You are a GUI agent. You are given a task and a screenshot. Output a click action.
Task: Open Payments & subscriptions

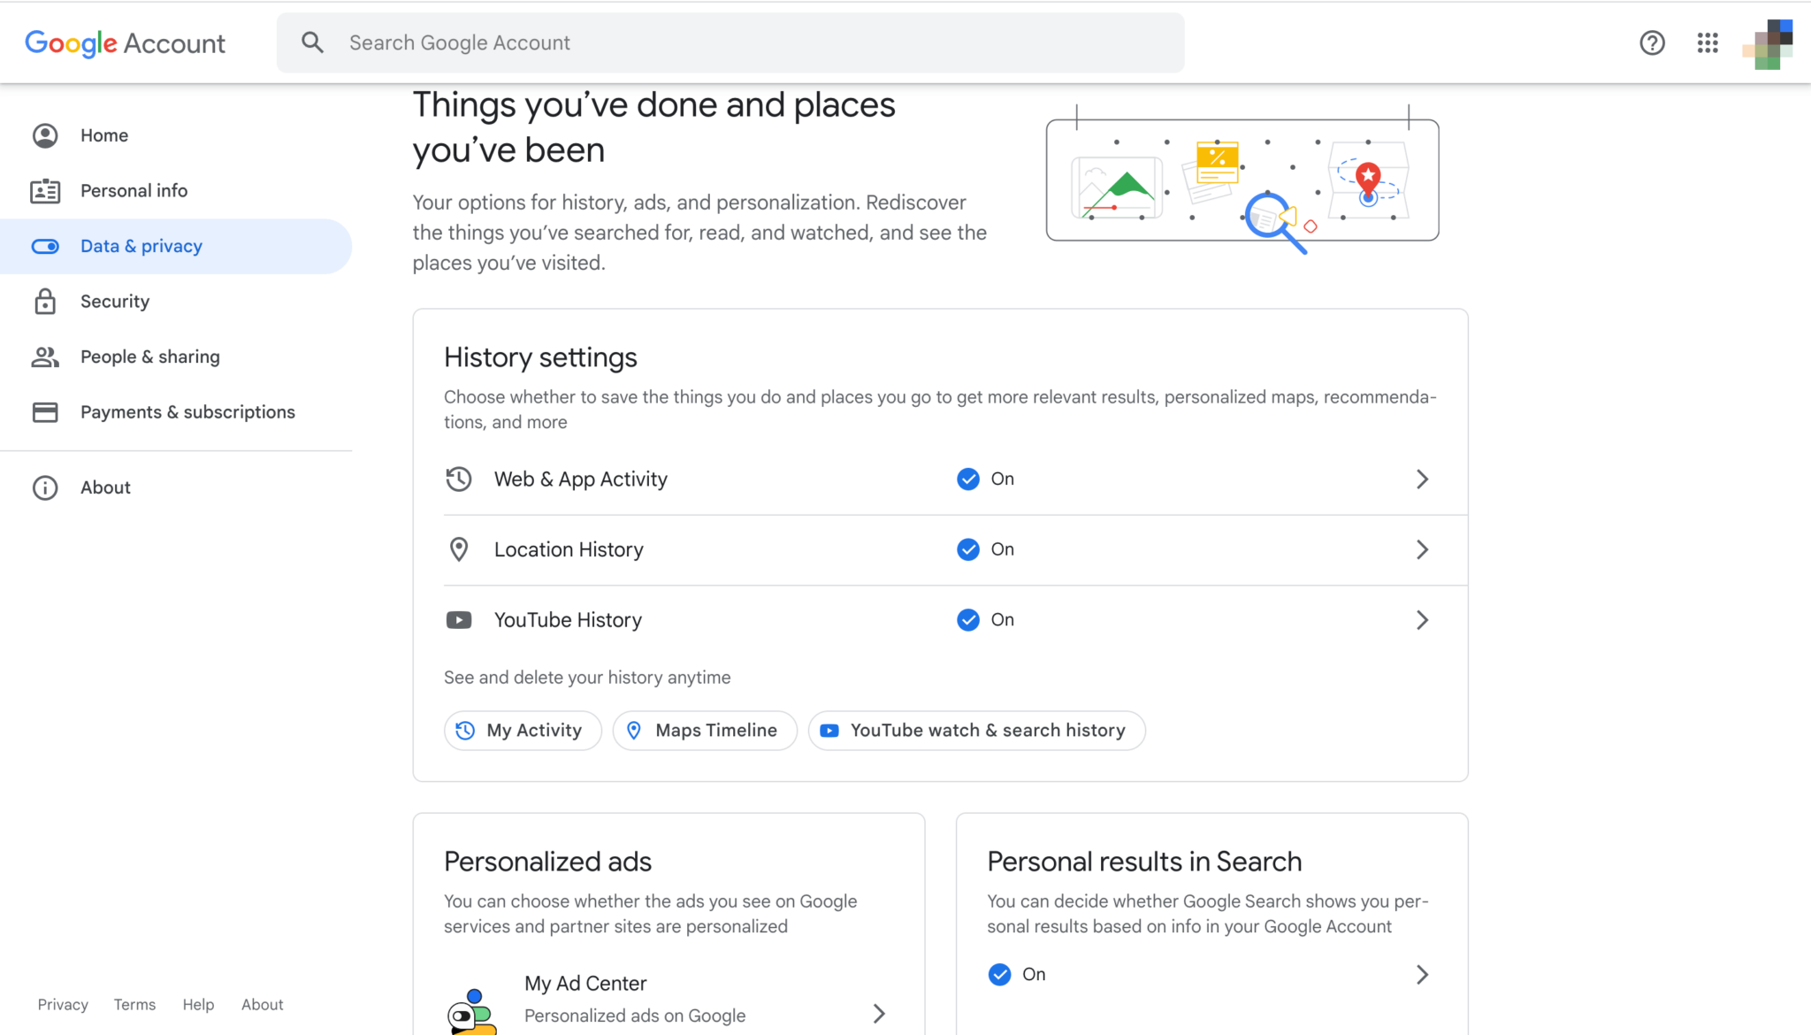click(176, 412)
